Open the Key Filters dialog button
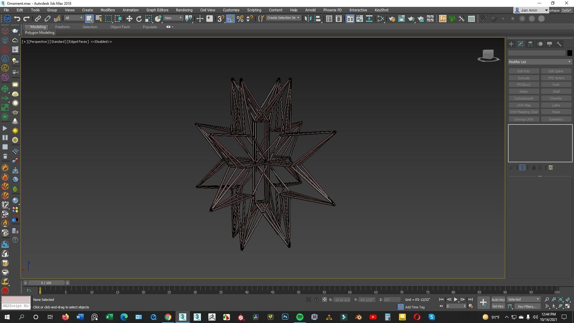This screenshot has width=574, height=323. point(527,306)
